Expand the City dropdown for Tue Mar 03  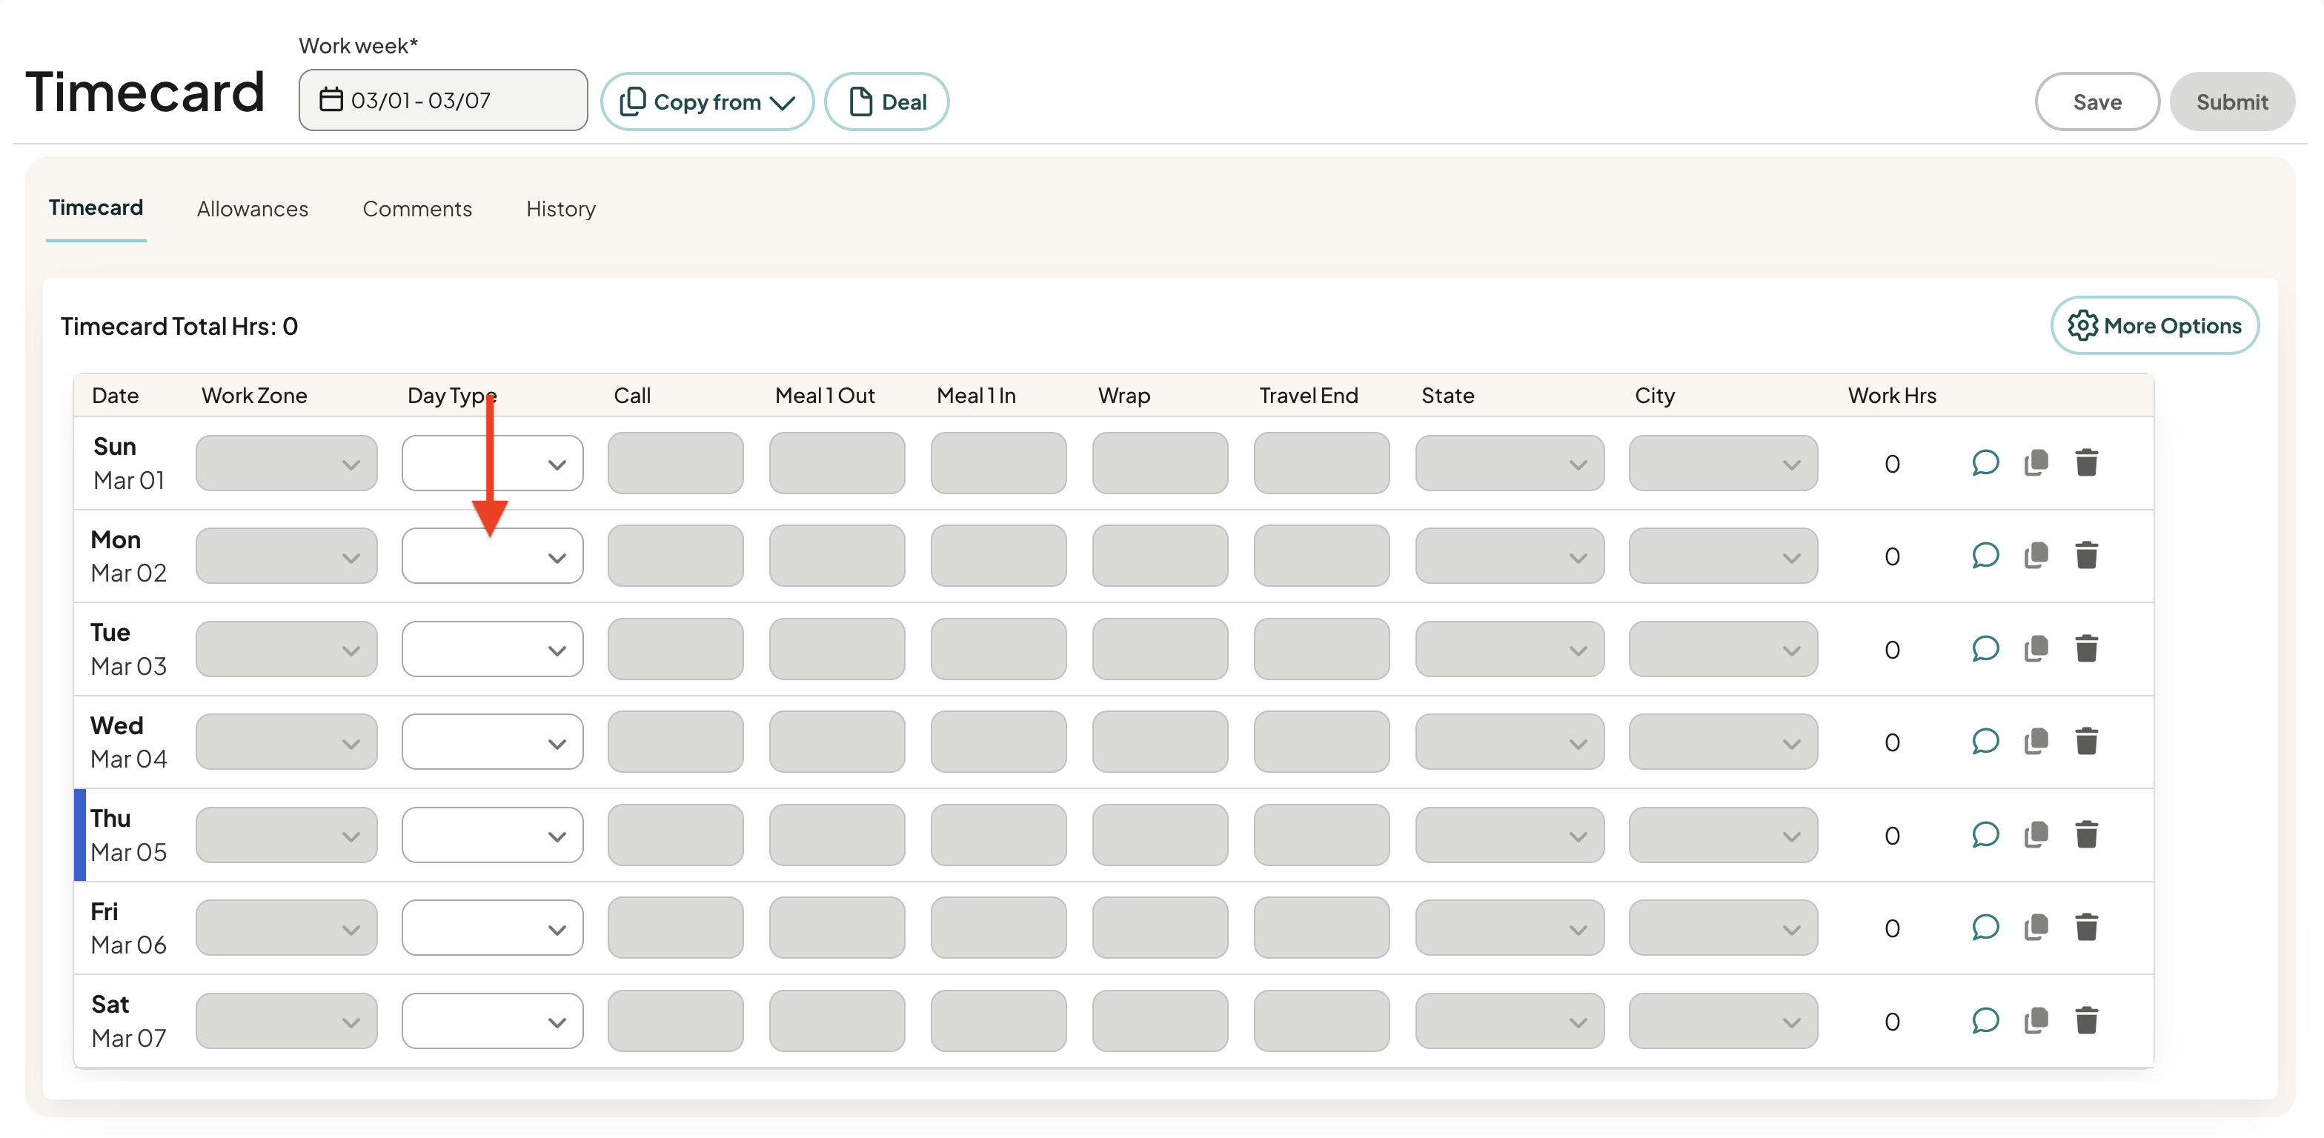(x=1723, y=649)
